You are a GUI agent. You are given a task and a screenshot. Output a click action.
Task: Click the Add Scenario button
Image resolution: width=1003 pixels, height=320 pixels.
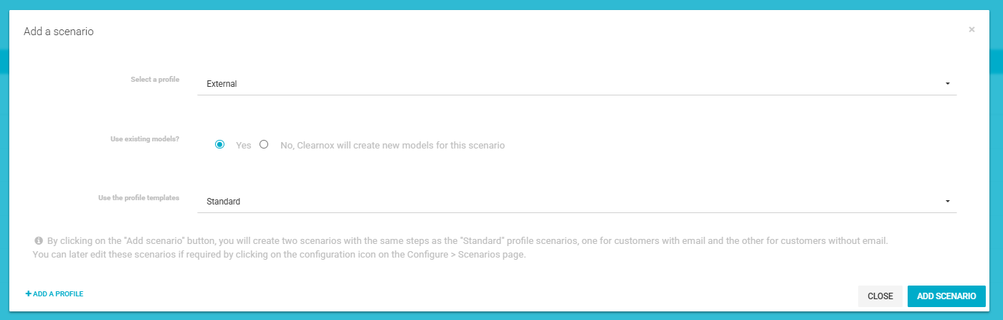[946, 296]
